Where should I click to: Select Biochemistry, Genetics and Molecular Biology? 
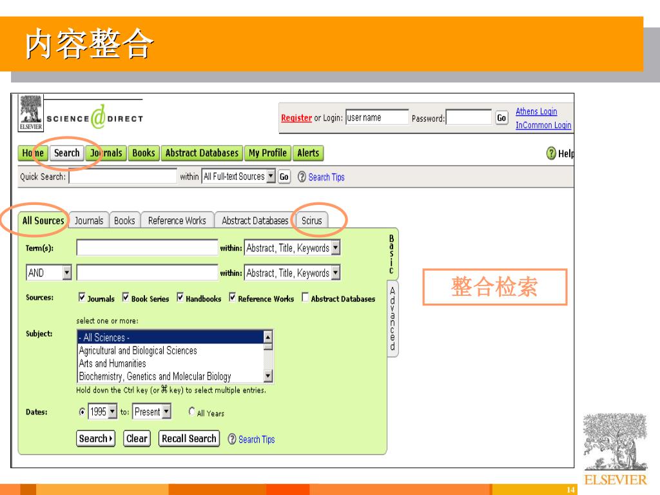[x=170, y=376]
